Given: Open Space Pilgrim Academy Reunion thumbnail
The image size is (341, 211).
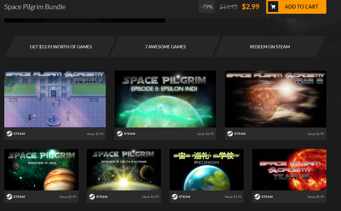Looking at the screenshot, I should point(207,170).
